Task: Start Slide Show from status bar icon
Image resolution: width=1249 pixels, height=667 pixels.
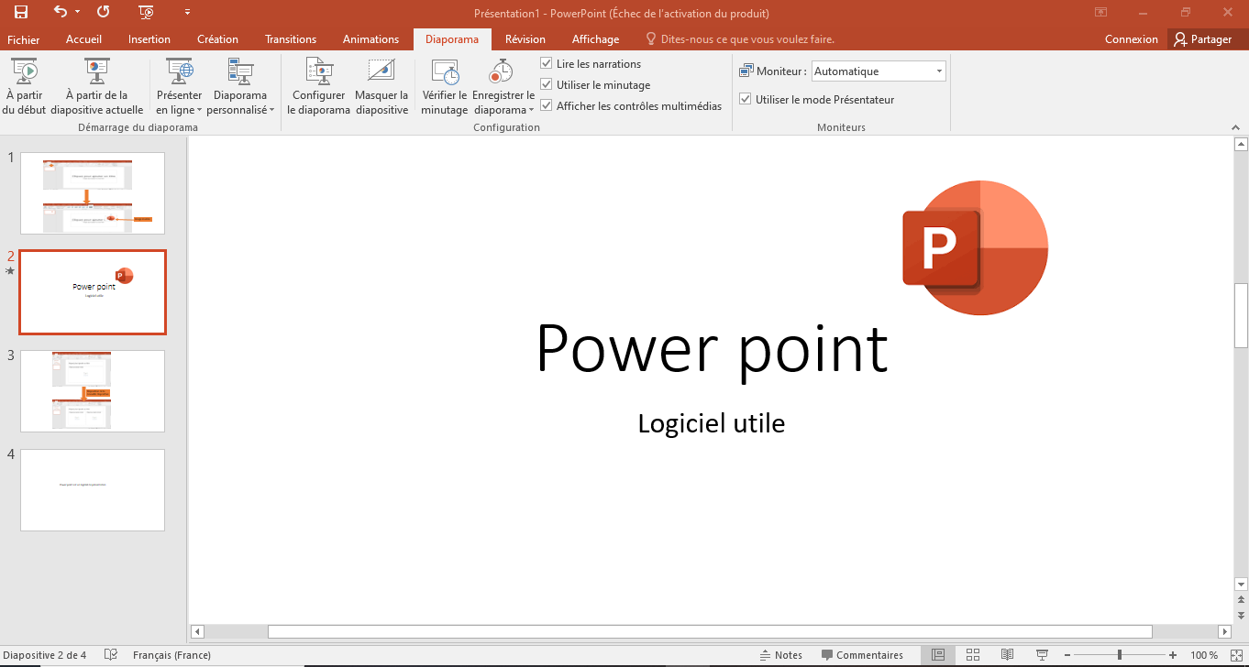Action: 1042,655
